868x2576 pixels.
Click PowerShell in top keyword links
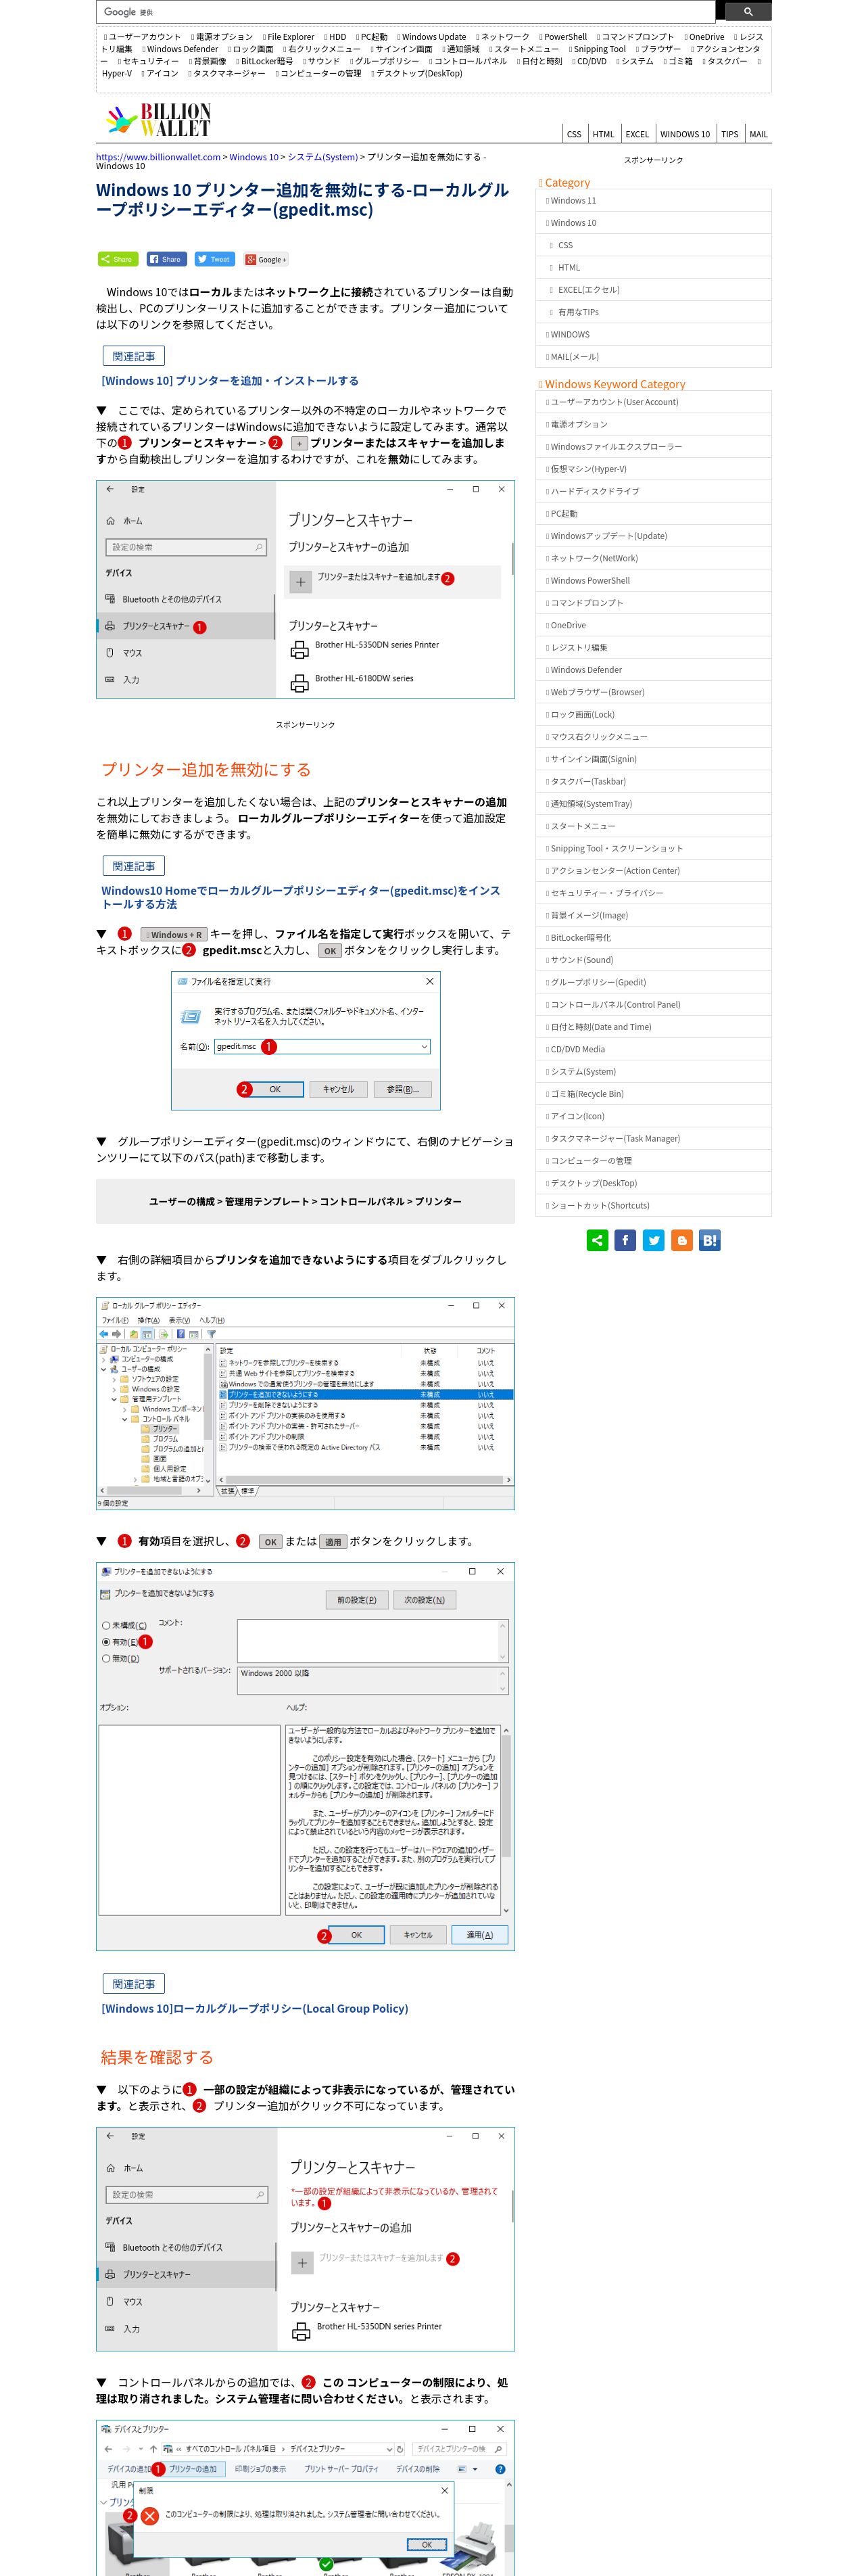pos(564,37)
